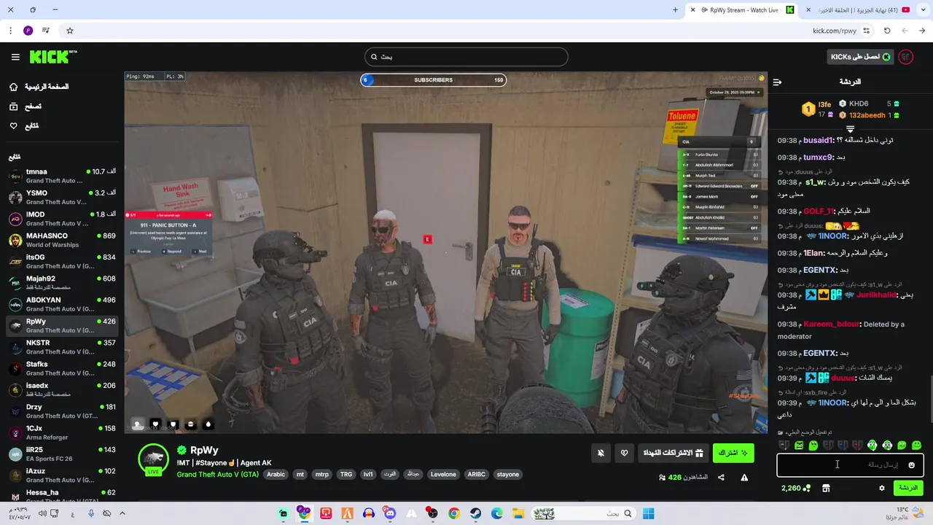
Task: Focus the Kick search box
Action: pos(466,57)
